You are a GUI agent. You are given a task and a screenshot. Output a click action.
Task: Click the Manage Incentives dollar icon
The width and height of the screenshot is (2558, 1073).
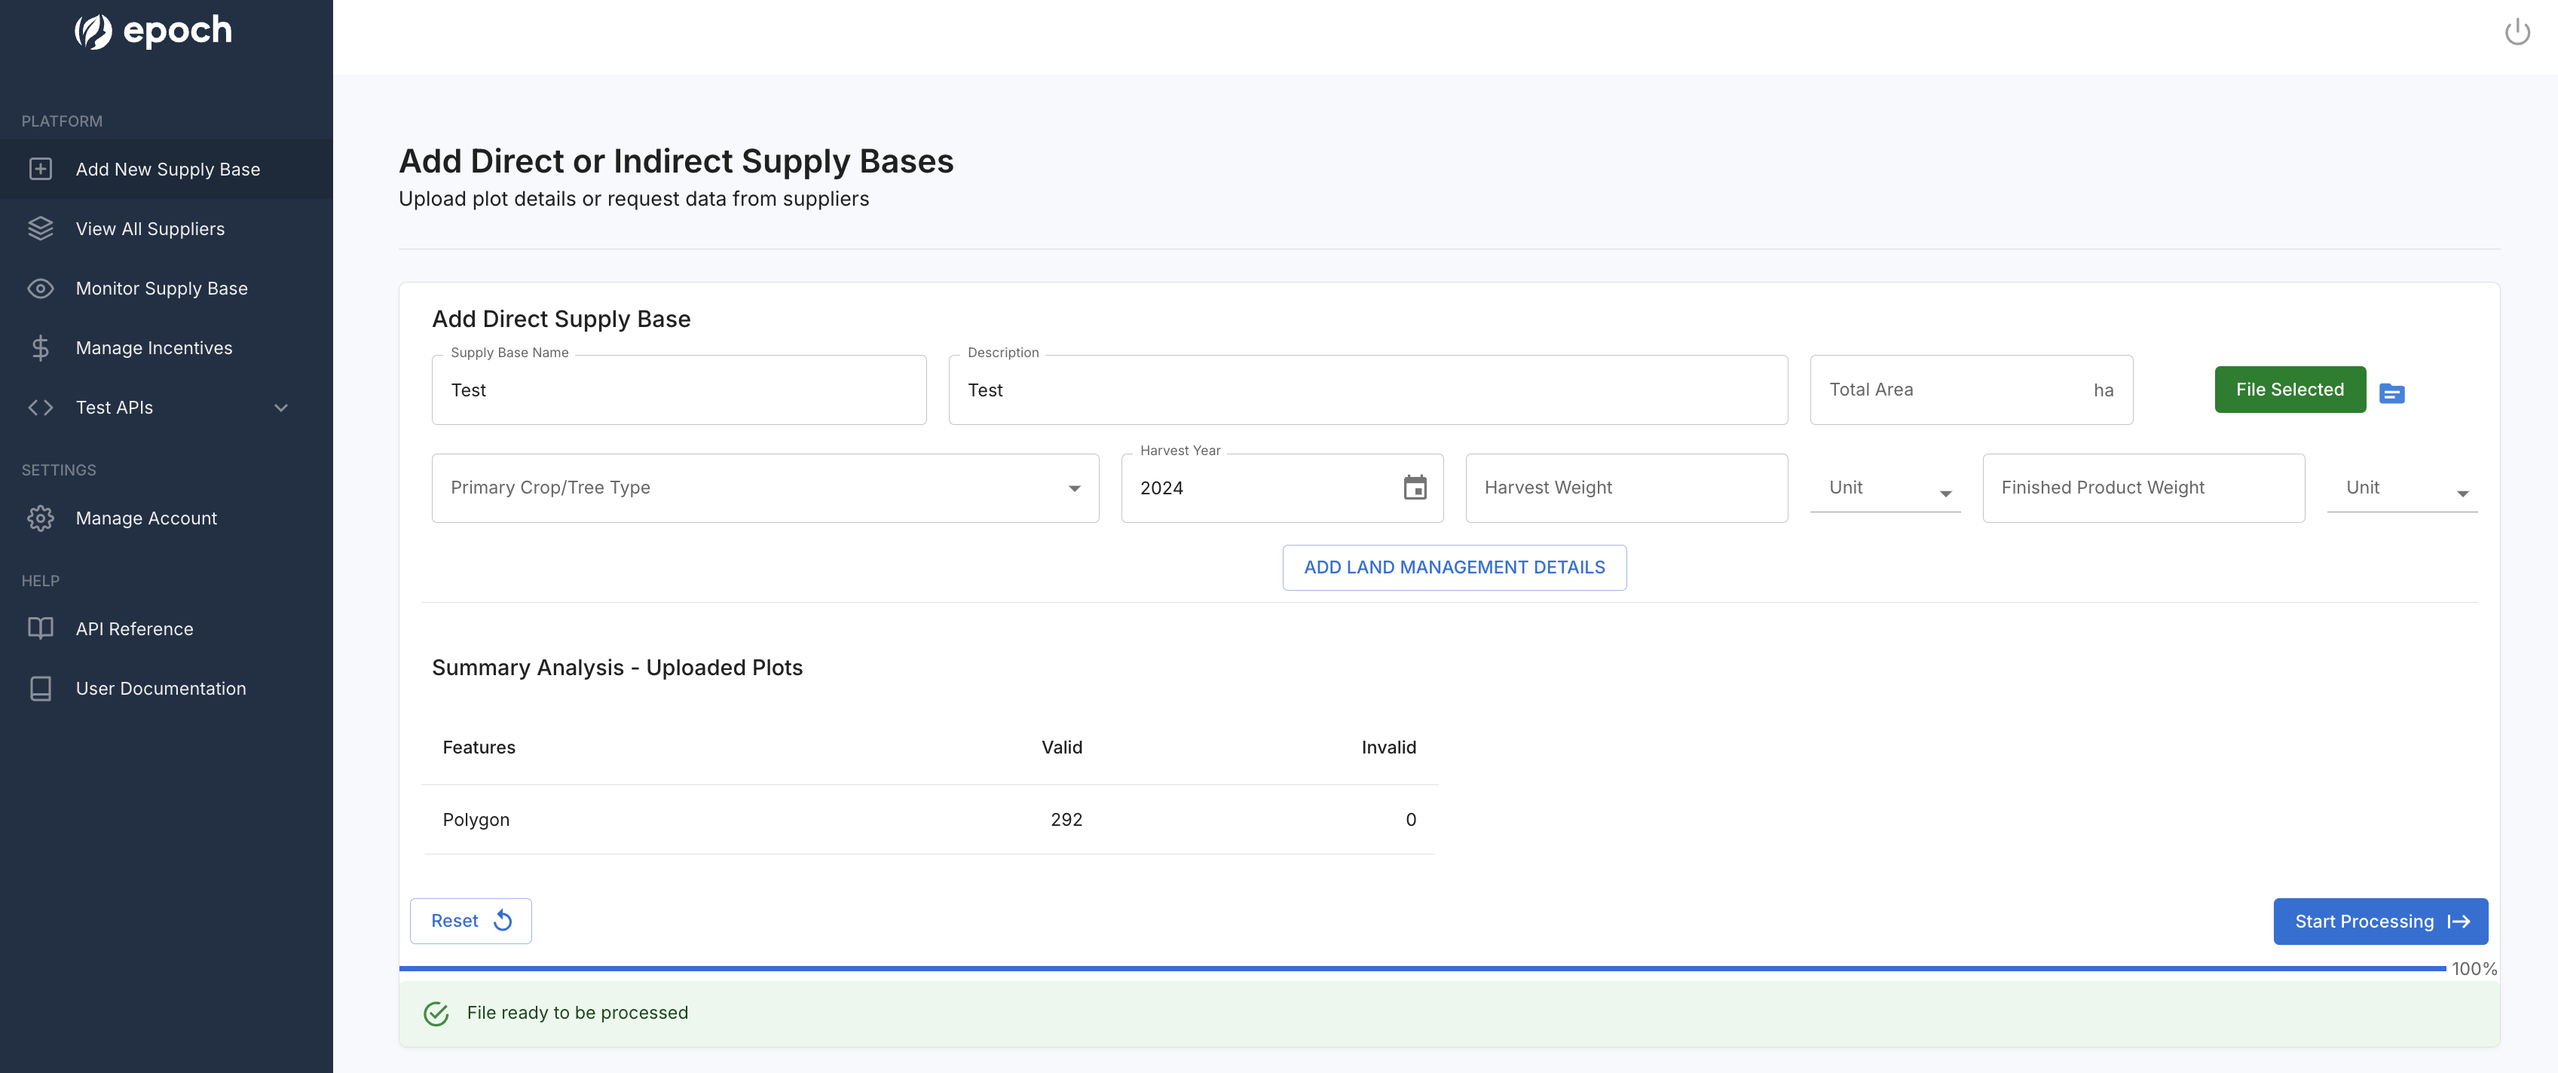coord(41,348)
